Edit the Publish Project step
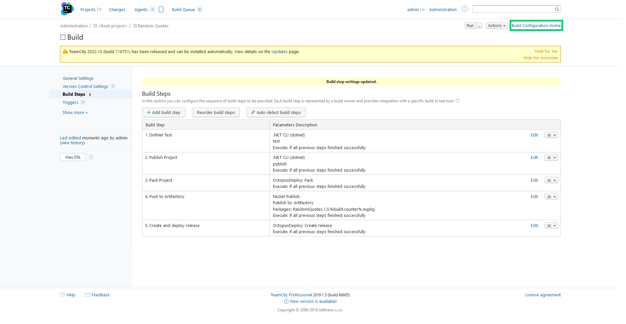Screen dimensions: 626x324 coord(534,158)
